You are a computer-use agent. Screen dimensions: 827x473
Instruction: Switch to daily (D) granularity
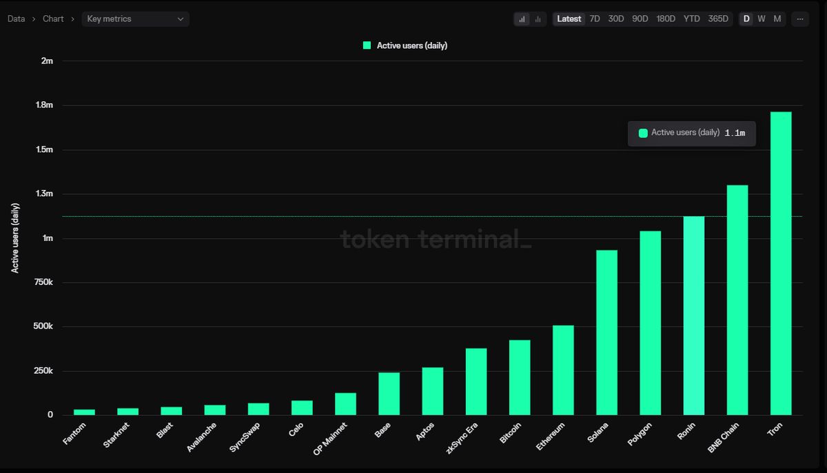tap(746, 19)
